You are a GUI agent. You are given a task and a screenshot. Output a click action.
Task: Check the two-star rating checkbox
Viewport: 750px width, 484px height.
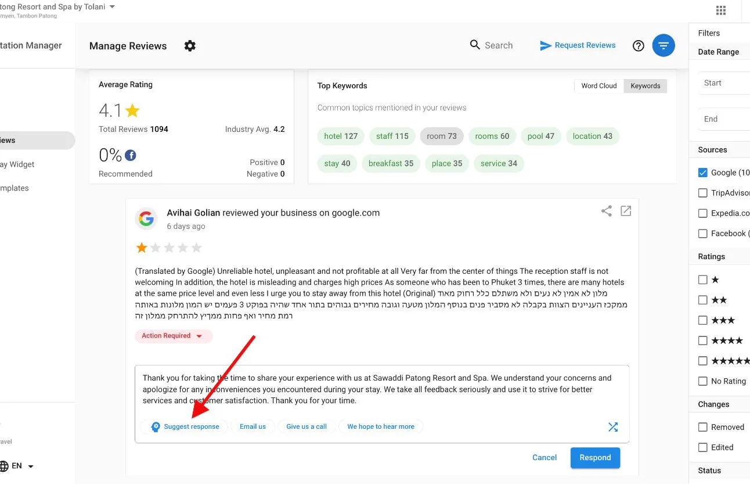point(702,300)
